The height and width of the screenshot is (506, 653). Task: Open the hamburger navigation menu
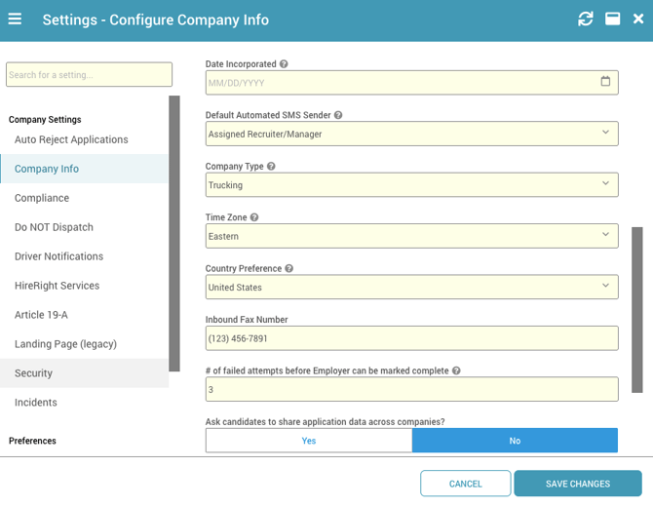pos(16,19)
